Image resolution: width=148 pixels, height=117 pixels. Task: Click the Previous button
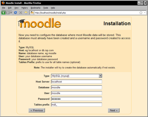(37, 110)
